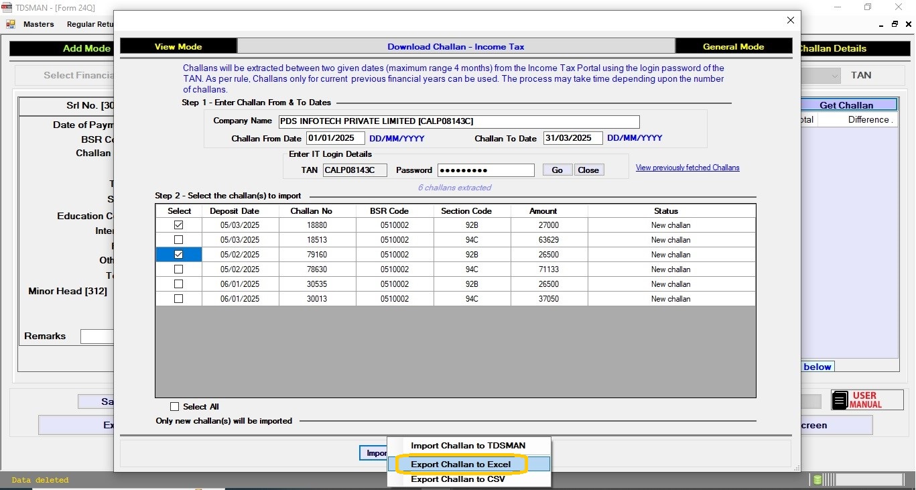Viewport: 916px width, 490px height.
Task: Expand the dropdown beside the TAN label
Action: pyautogui.click(x=834, y=76)
